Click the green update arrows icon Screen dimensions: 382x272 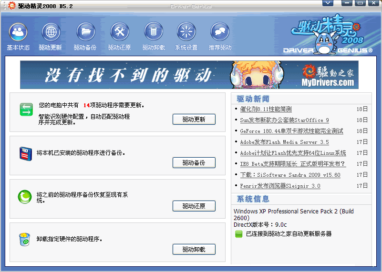tap(25, 110)
